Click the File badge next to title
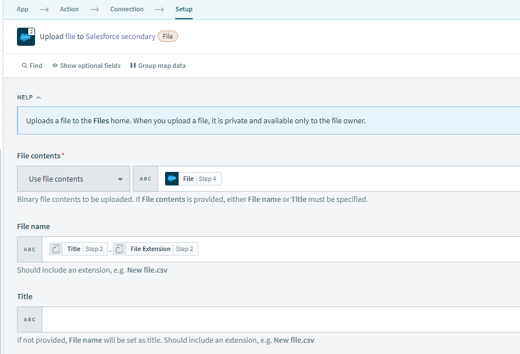Image resolution: width=520 pixels, height=354 pixels. coord(168,37)
